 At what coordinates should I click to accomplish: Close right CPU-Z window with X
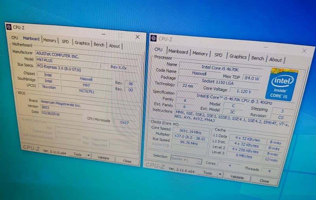[x=304, y=51]
